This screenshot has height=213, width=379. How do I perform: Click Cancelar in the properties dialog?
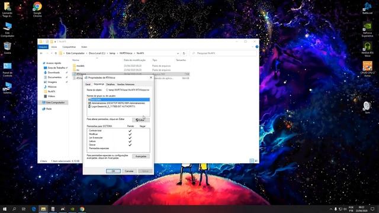(129, 171)
